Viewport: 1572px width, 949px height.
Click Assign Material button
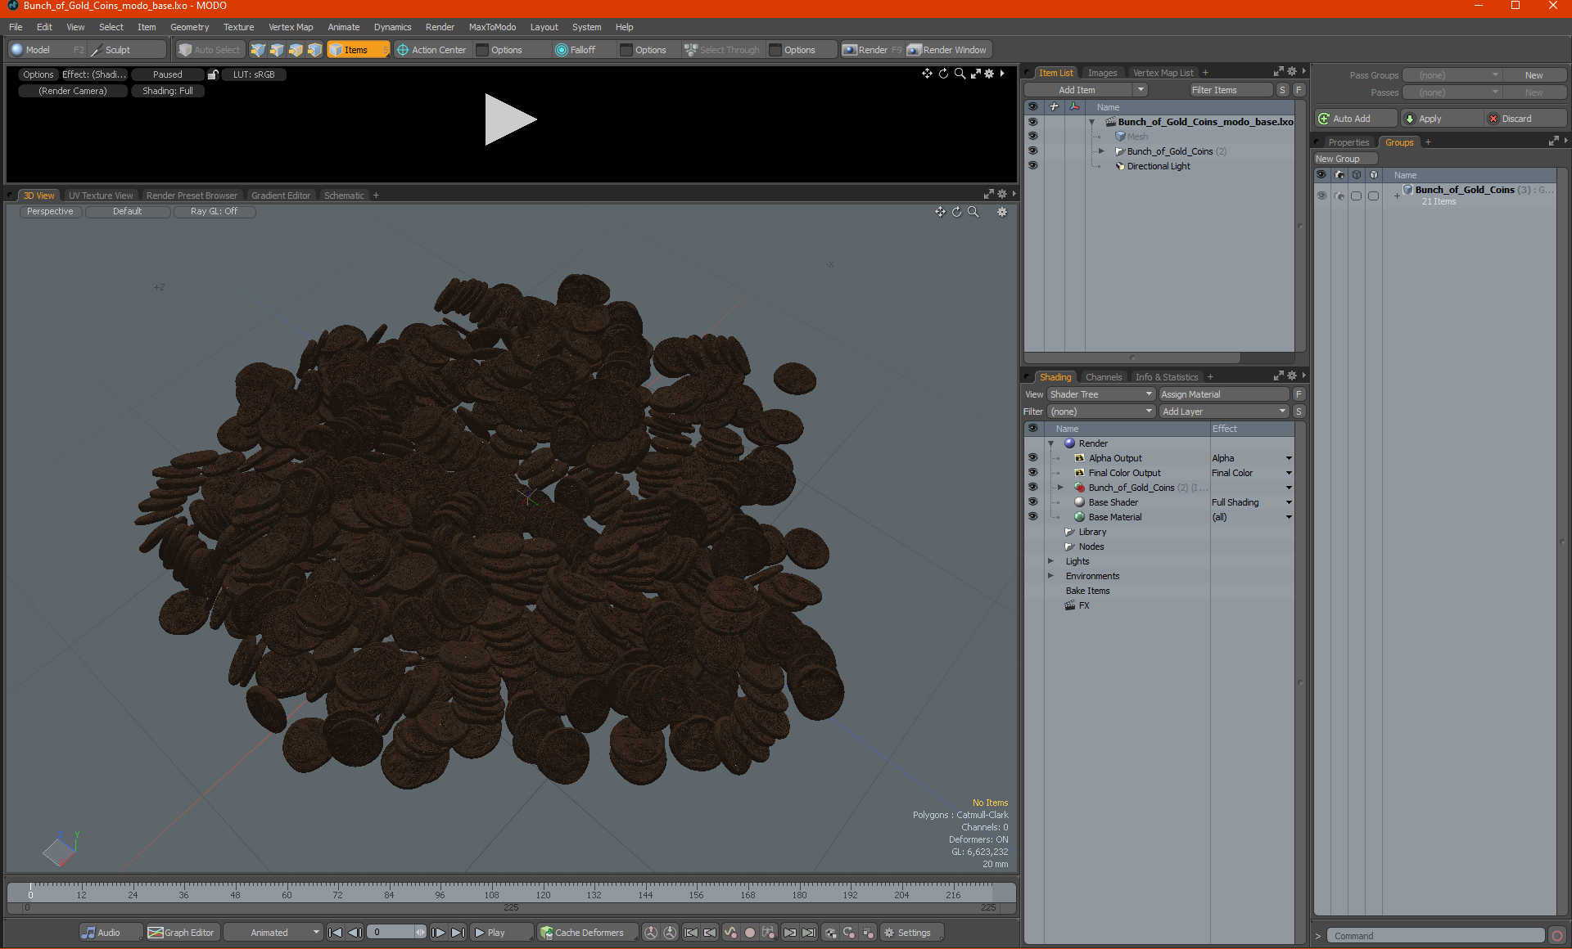1224,394
